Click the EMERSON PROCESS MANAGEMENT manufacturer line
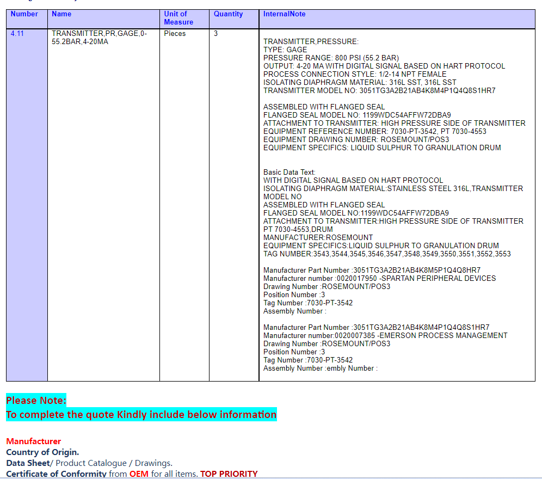Screen dimensions: 542x479 pyautogui.click(x=385, y=336)
